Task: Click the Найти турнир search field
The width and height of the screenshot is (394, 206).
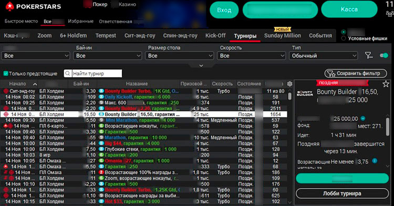Action: [97, 74]
